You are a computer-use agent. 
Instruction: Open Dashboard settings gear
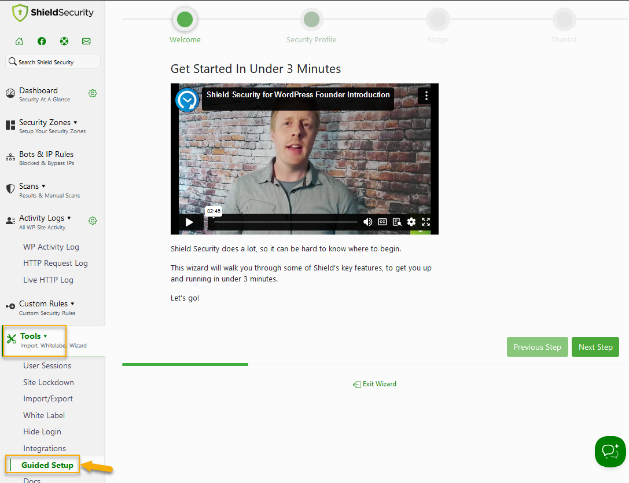(93, 93)
